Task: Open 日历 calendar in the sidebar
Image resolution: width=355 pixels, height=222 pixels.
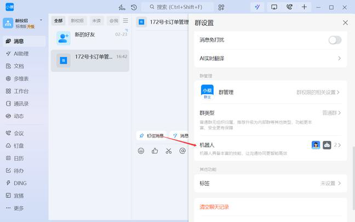Action: 24,158
